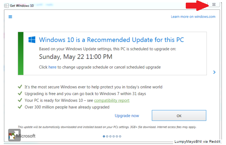Jump to the last page indicator dot

[120, 136]
